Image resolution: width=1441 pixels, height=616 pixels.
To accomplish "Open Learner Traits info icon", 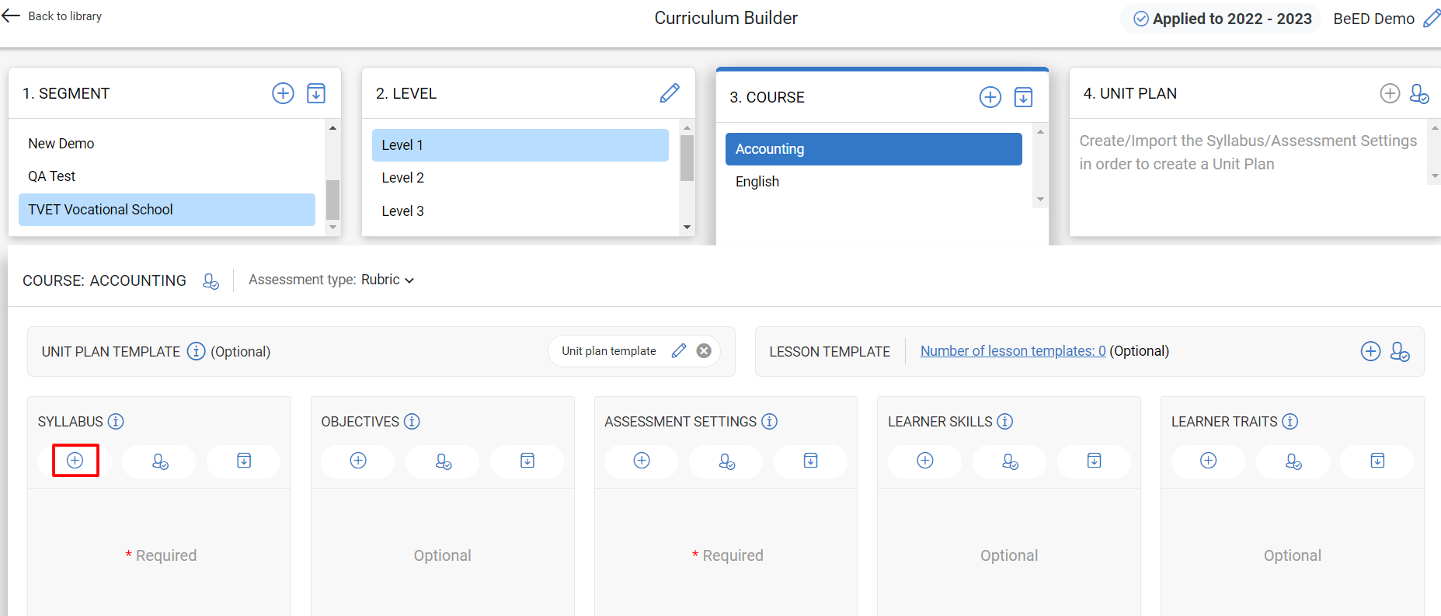I will point(1290,421).
